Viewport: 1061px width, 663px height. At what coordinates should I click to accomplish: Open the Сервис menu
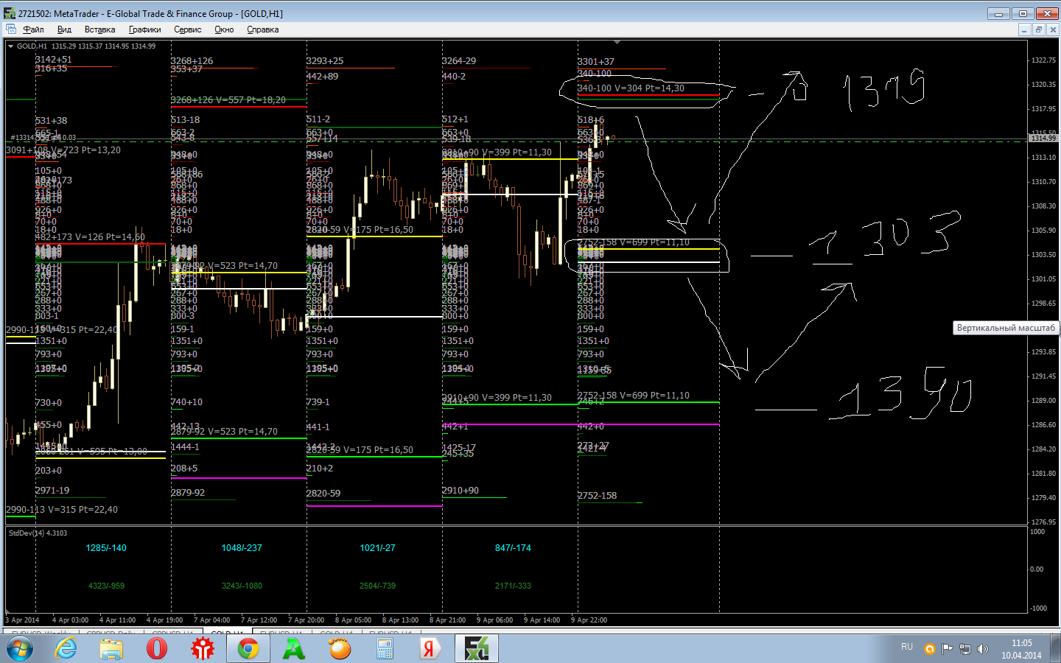tap(188, 29)
